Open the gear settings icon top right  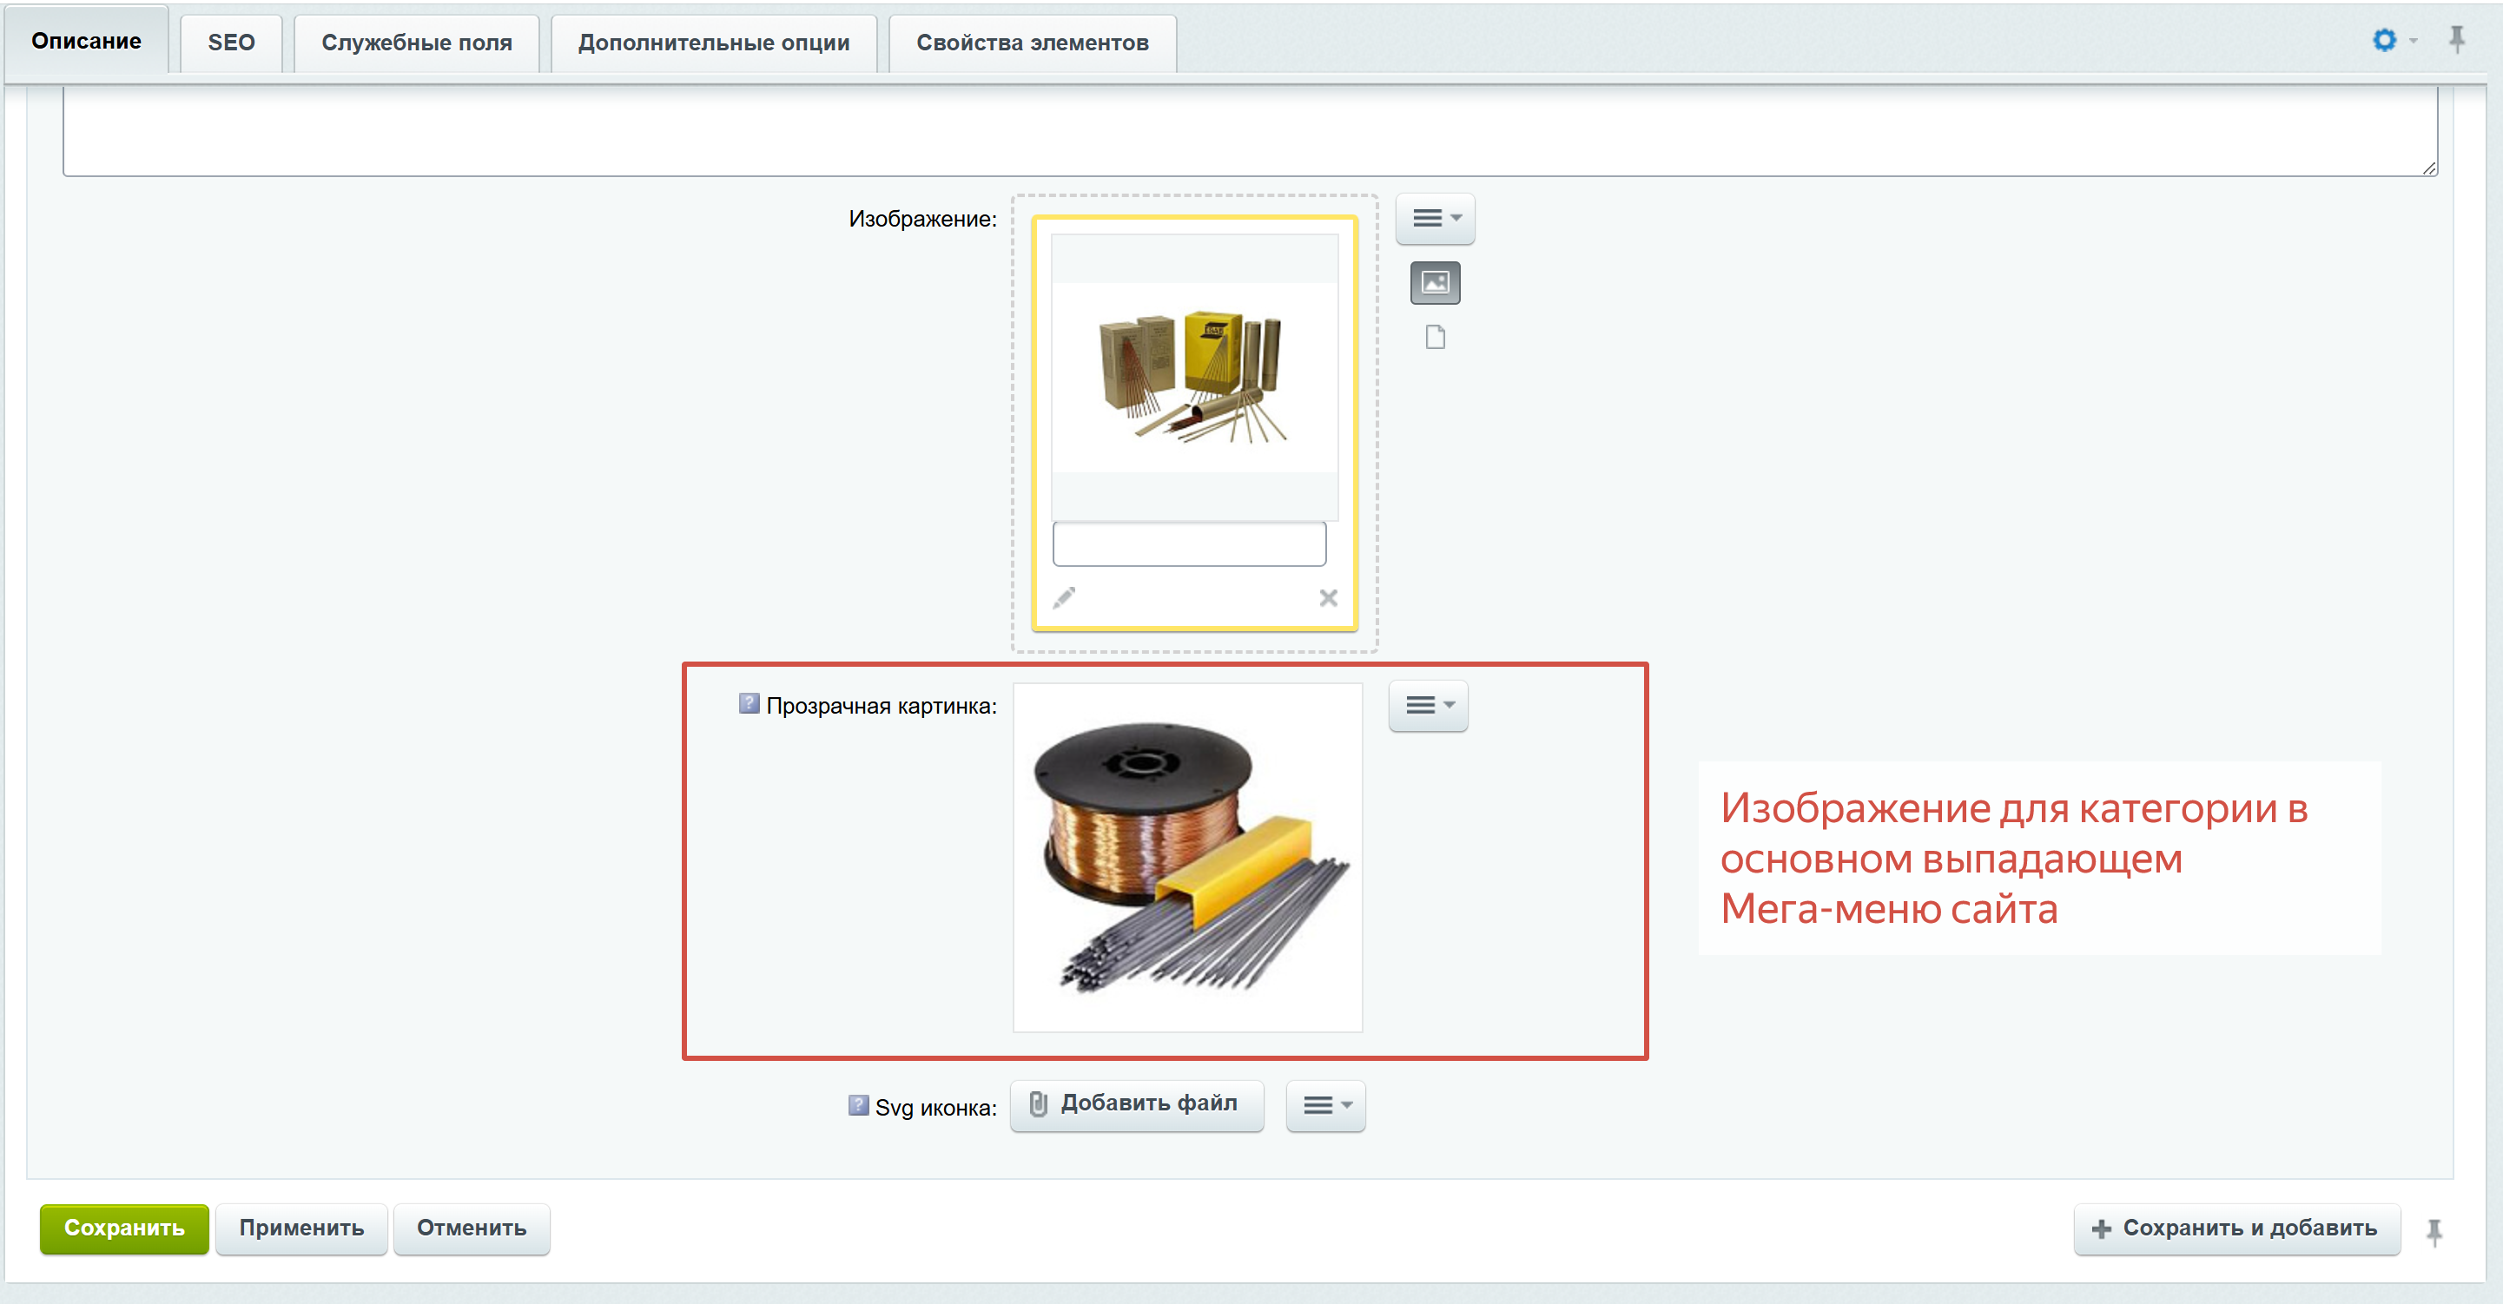(2383, 40)
